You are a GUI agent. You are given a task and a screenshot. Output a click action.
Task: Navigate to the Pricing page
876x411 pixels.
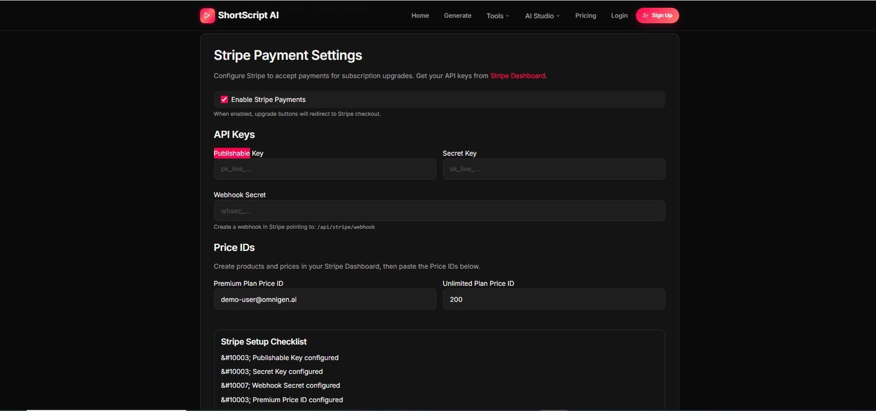point(585,16)
